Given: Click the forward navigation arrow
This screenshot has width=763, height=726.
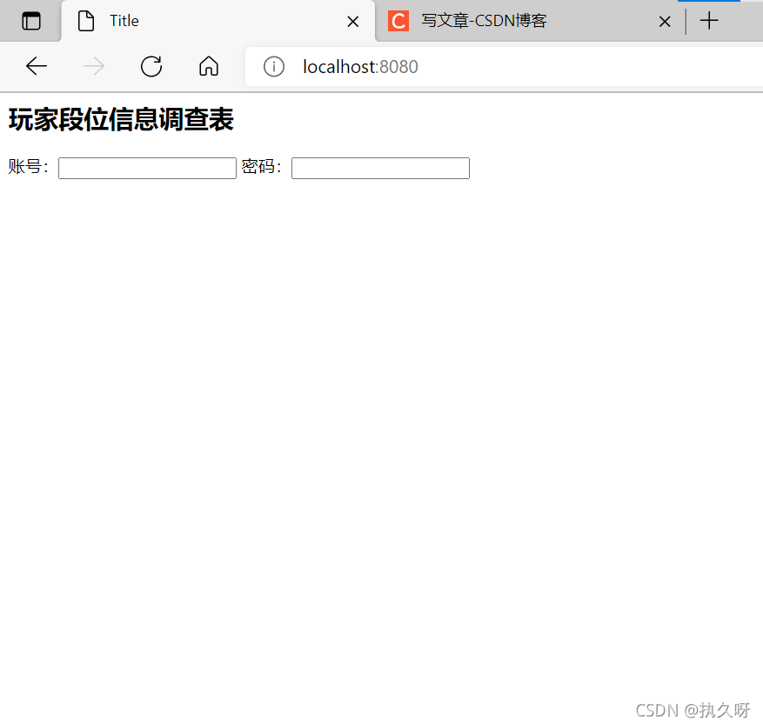Looking at the screenshot, I should point(94,66).
